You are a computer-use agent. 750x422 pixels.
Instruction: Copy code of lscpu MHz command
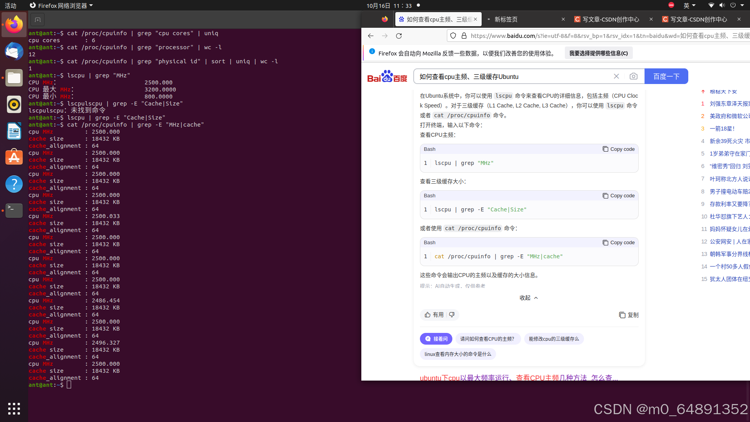pos(618,149)
